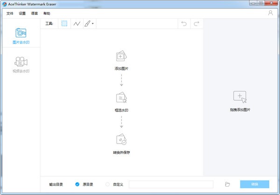Click the 转换并保存 convert and save icon
Screen dimensions: 280x195
[121, 139]
